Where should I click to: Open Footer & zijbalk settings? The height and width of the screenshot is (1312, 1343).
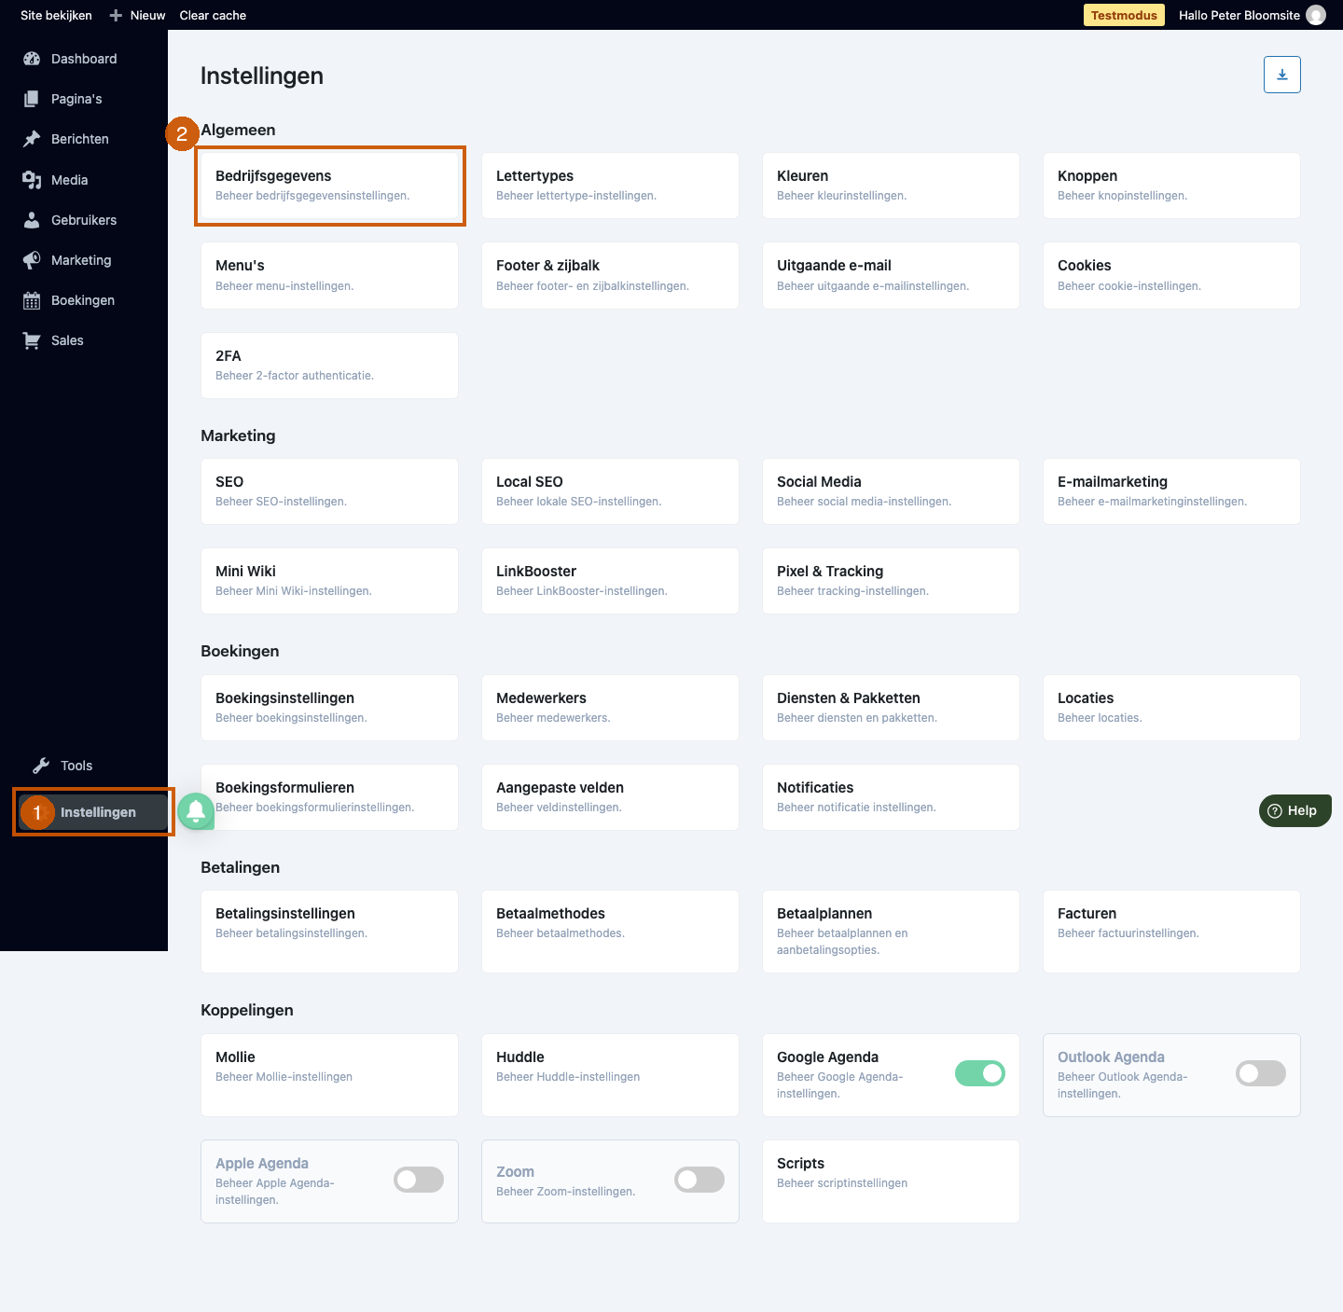coord(610,275)
